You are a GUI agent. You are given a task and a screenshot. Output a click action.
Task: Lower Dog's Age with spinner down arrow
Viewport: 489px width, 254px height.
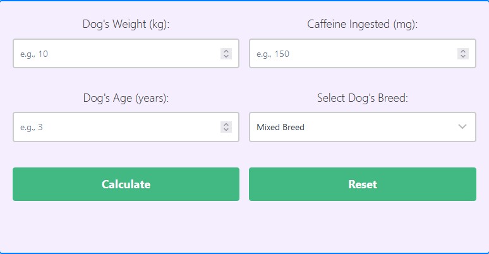pyautogui.click(x=226, y=130)
